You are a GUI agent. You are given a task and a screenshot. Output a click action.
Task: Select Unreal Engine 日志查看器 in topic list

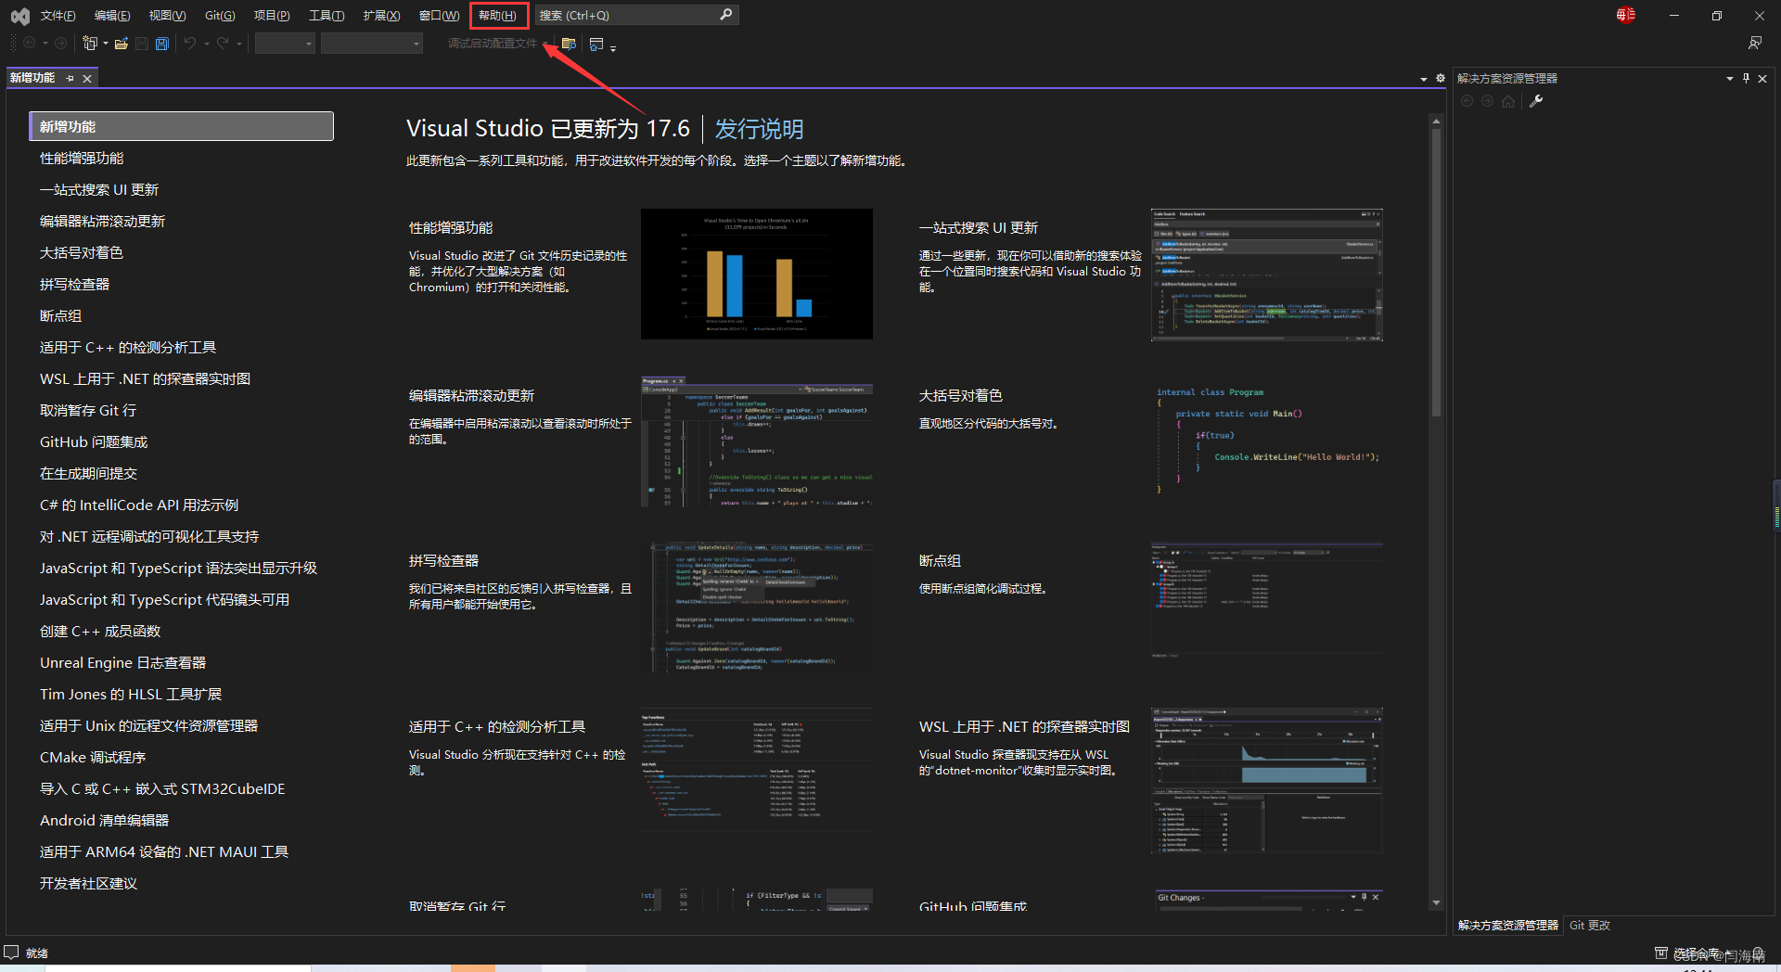click(122, 663)
